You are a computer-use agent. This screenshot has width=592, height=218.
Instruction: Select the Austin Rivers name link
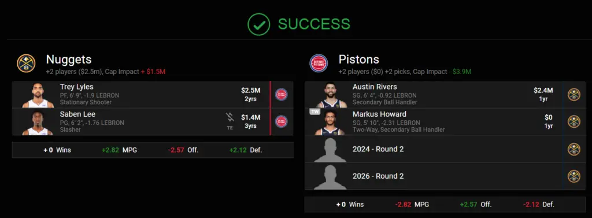point(375,87)
